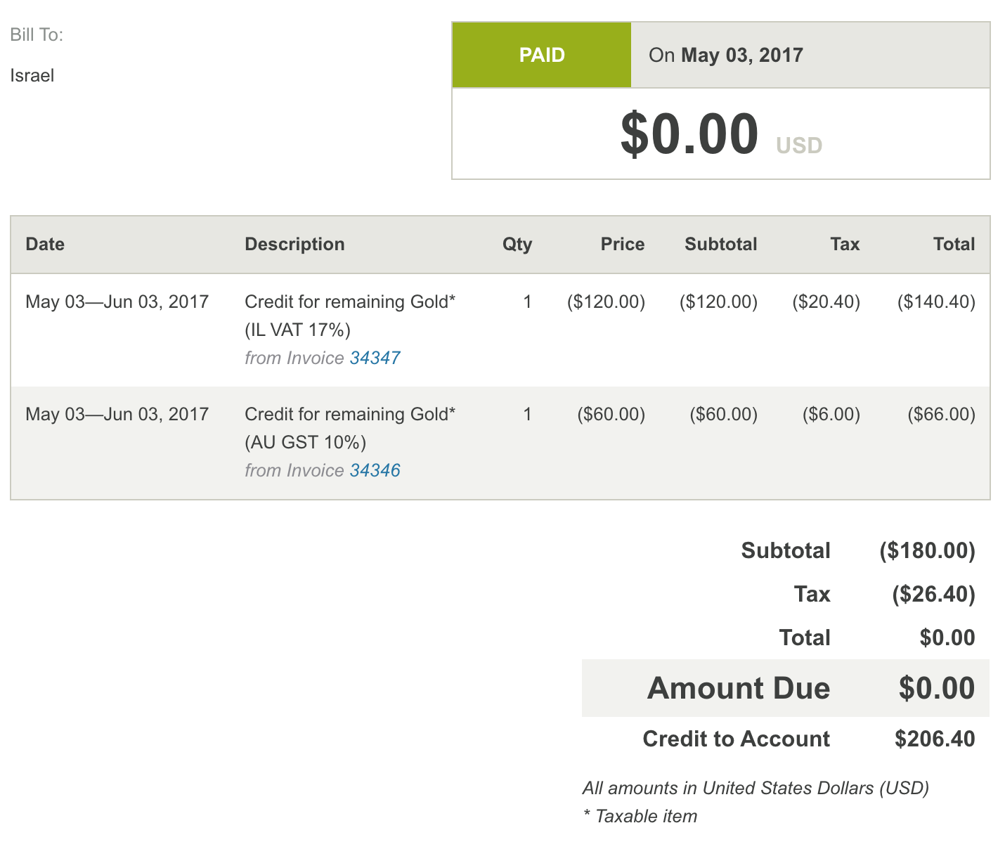1005x842 pixels.
Task: Select quantity 1 in AU GST row
Action: [528, 414]
